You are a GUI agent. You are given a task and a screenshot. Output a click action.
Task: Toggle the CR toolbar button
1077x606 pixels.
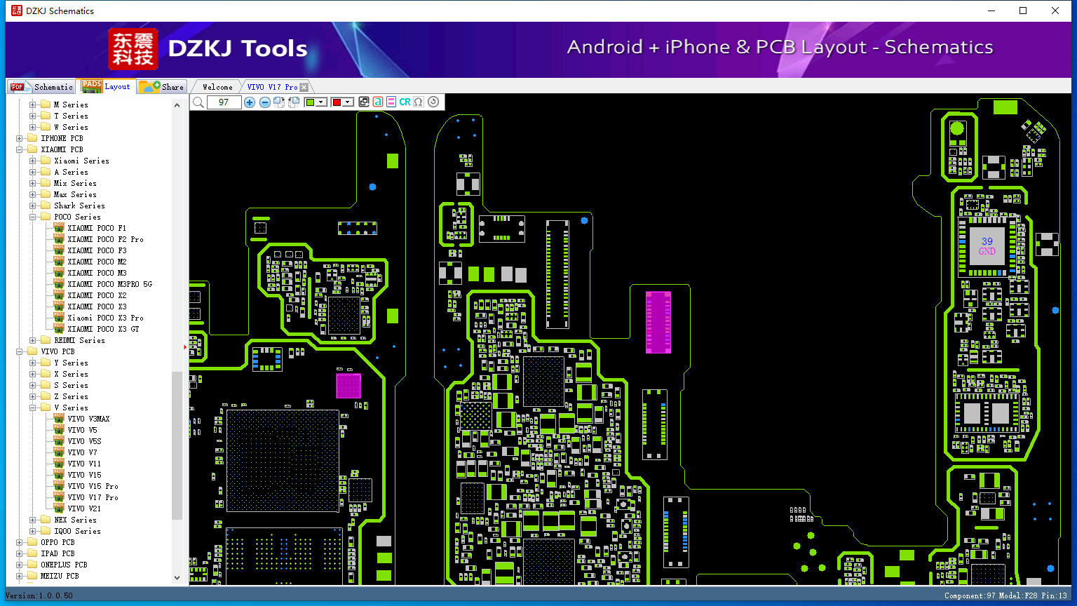pos(405,102)
